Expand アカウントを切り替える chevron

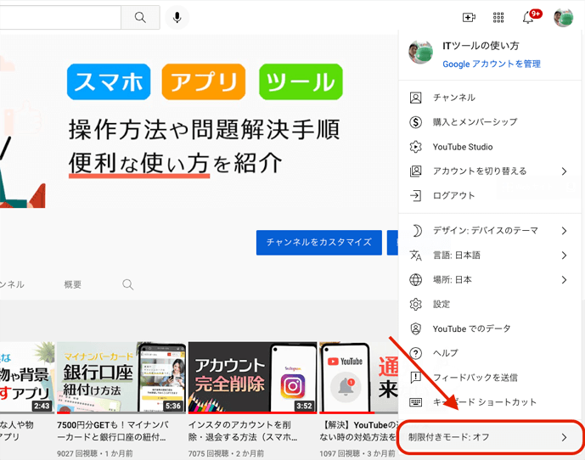point(564,171)
